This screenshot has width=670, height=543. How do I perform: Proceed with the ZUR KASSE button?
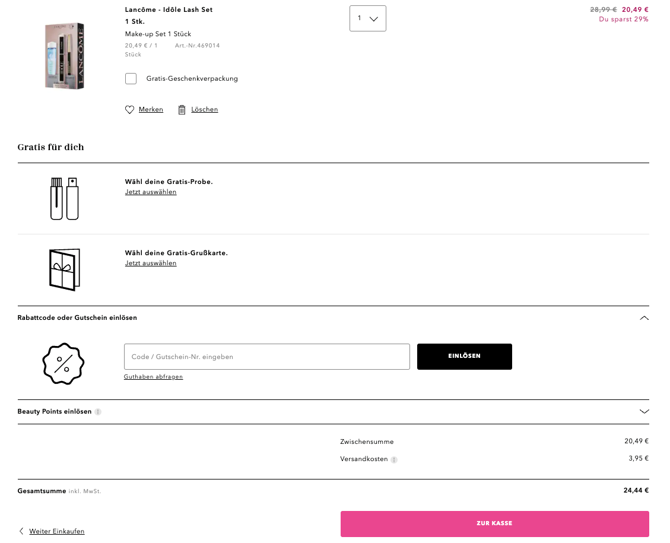(494, 524)
